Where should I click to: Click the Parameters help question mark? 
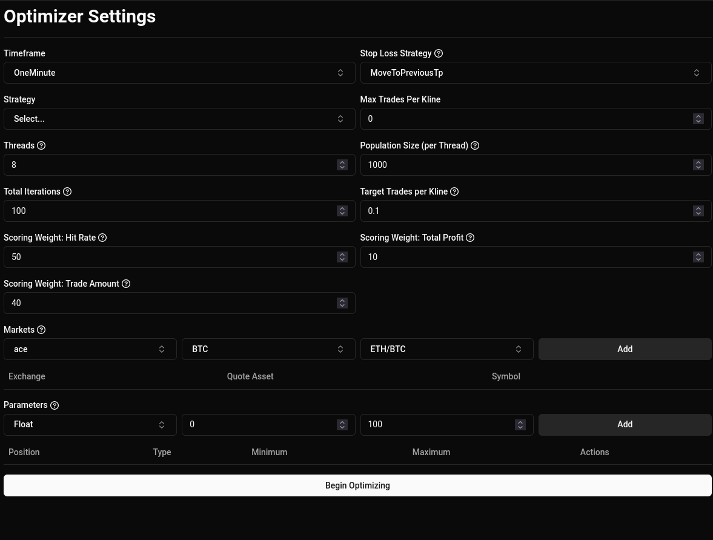[x=55, y=405]
